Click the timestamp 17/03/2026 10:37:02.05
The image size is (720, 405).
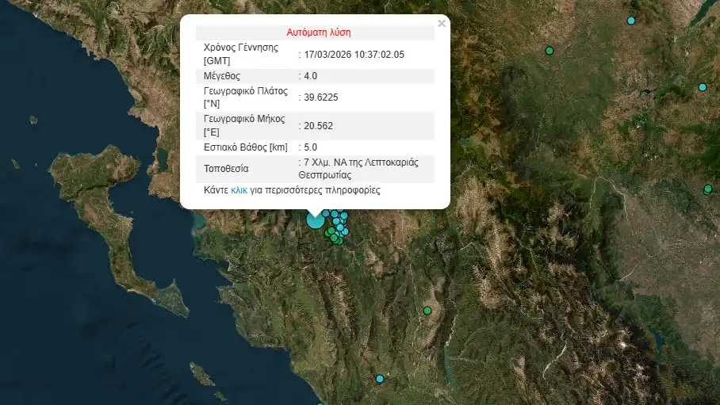coord(354,55)
